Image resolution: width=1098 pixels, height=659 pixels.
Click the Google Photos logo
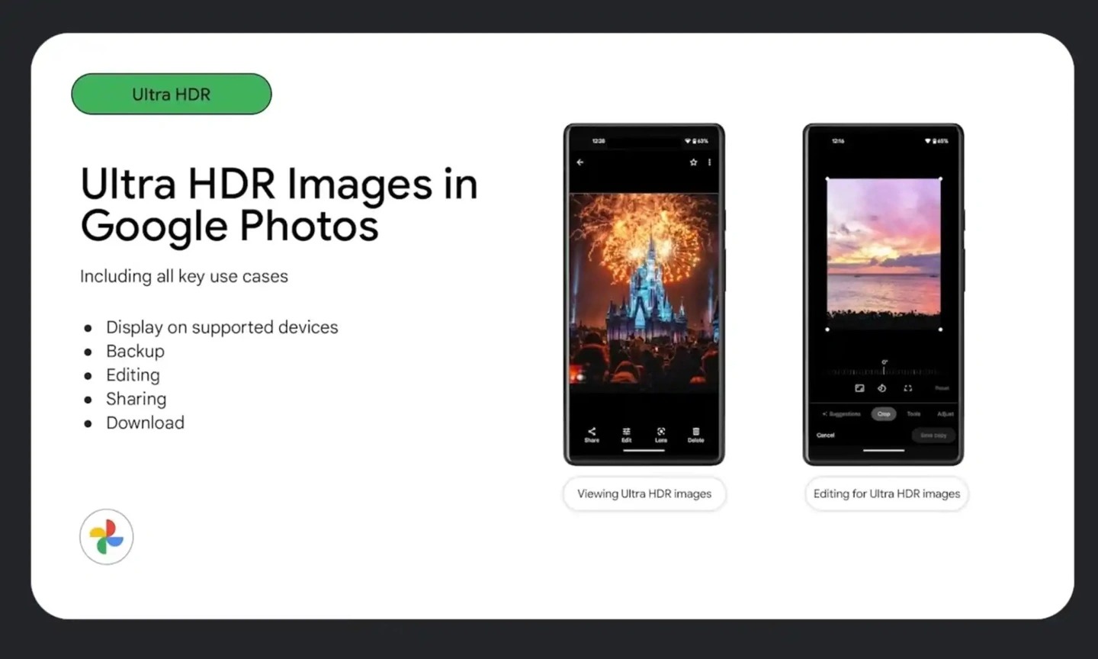click(x=106, y=536)
